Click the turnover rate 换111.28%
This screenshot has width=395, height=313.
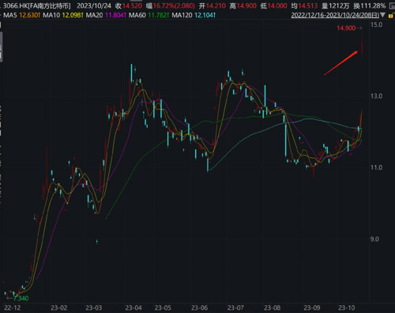coord(370,6)
